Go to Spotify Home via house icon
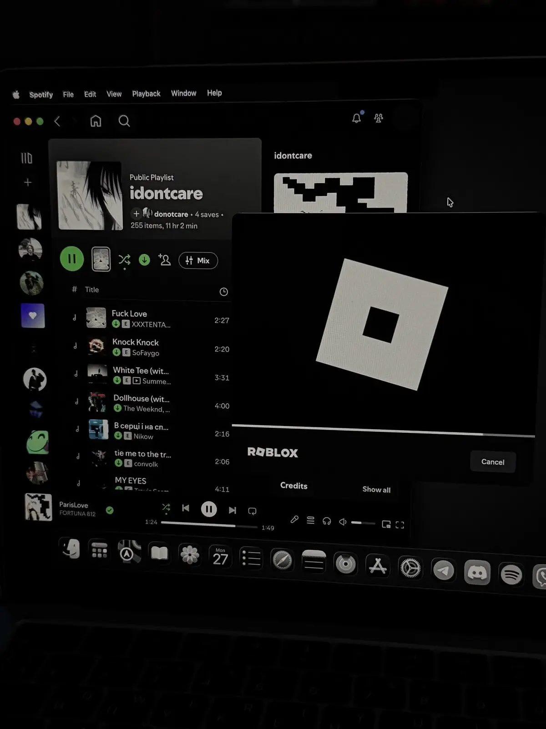 coord(96,121)
